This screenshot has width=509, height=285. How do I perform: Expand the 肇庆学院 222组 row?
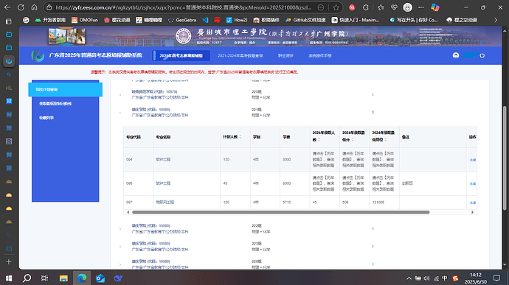[120, 229]
